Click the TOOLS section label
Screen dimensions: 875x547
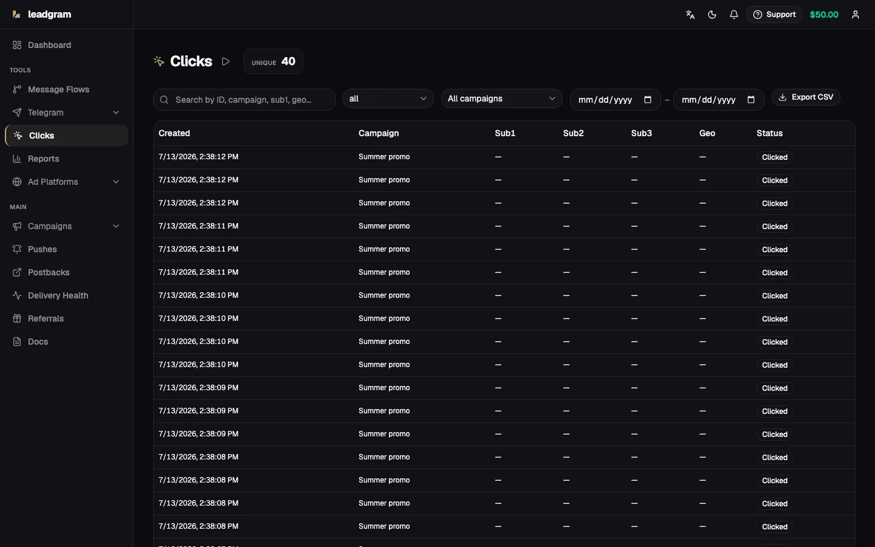pos(20,70)
